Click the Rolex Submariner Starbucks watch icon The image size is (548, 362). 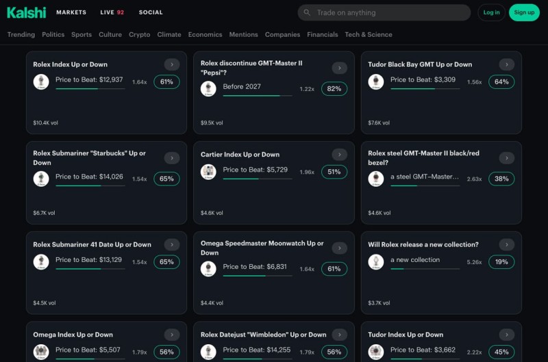[x=41, y=179]
